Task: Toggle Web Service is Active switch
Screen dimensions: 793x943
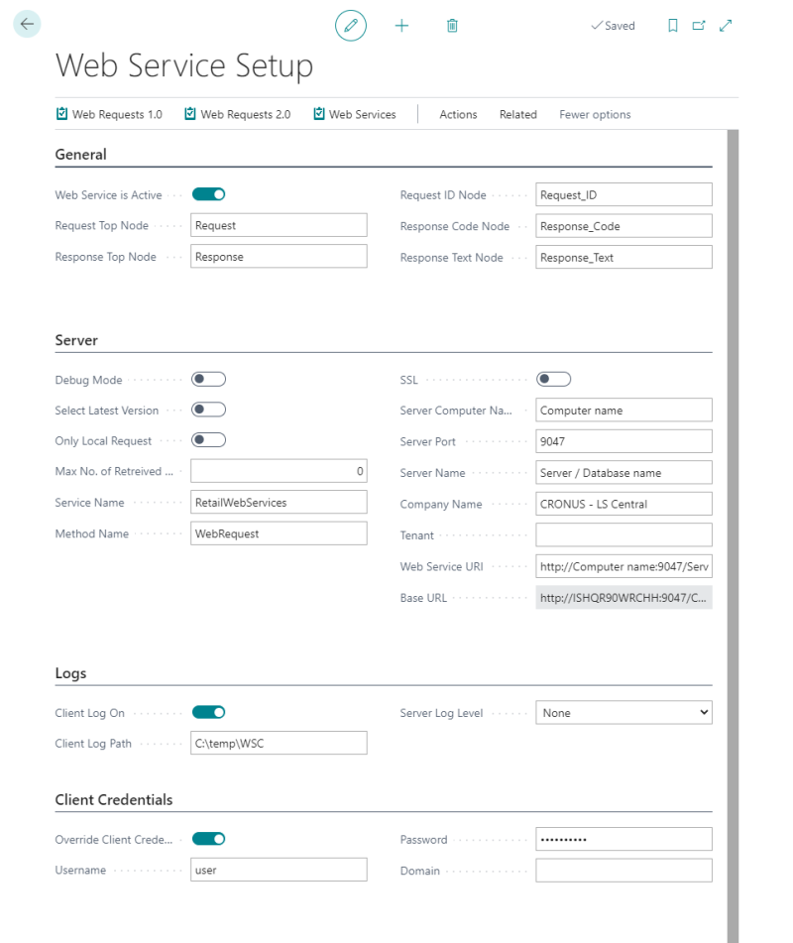Action: click(208, 194)
